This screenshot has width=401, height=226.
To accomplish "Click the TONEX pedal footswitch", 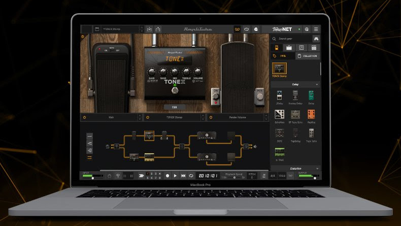I will (175, 90).
